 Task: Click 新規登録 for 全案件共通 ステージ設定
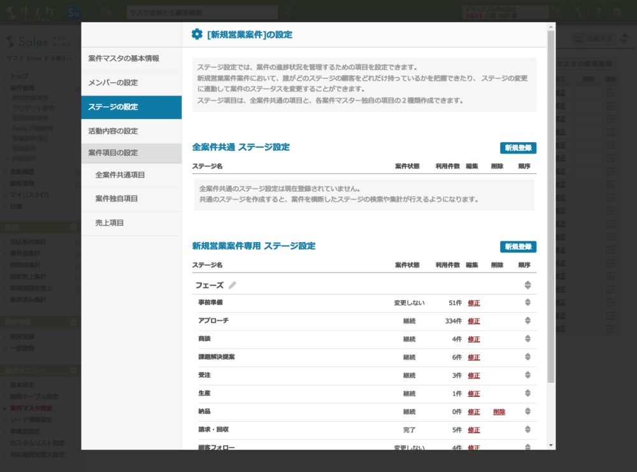point(518,148)
